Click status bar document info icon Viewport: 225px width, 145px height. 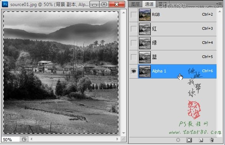[x=24, y=139]
